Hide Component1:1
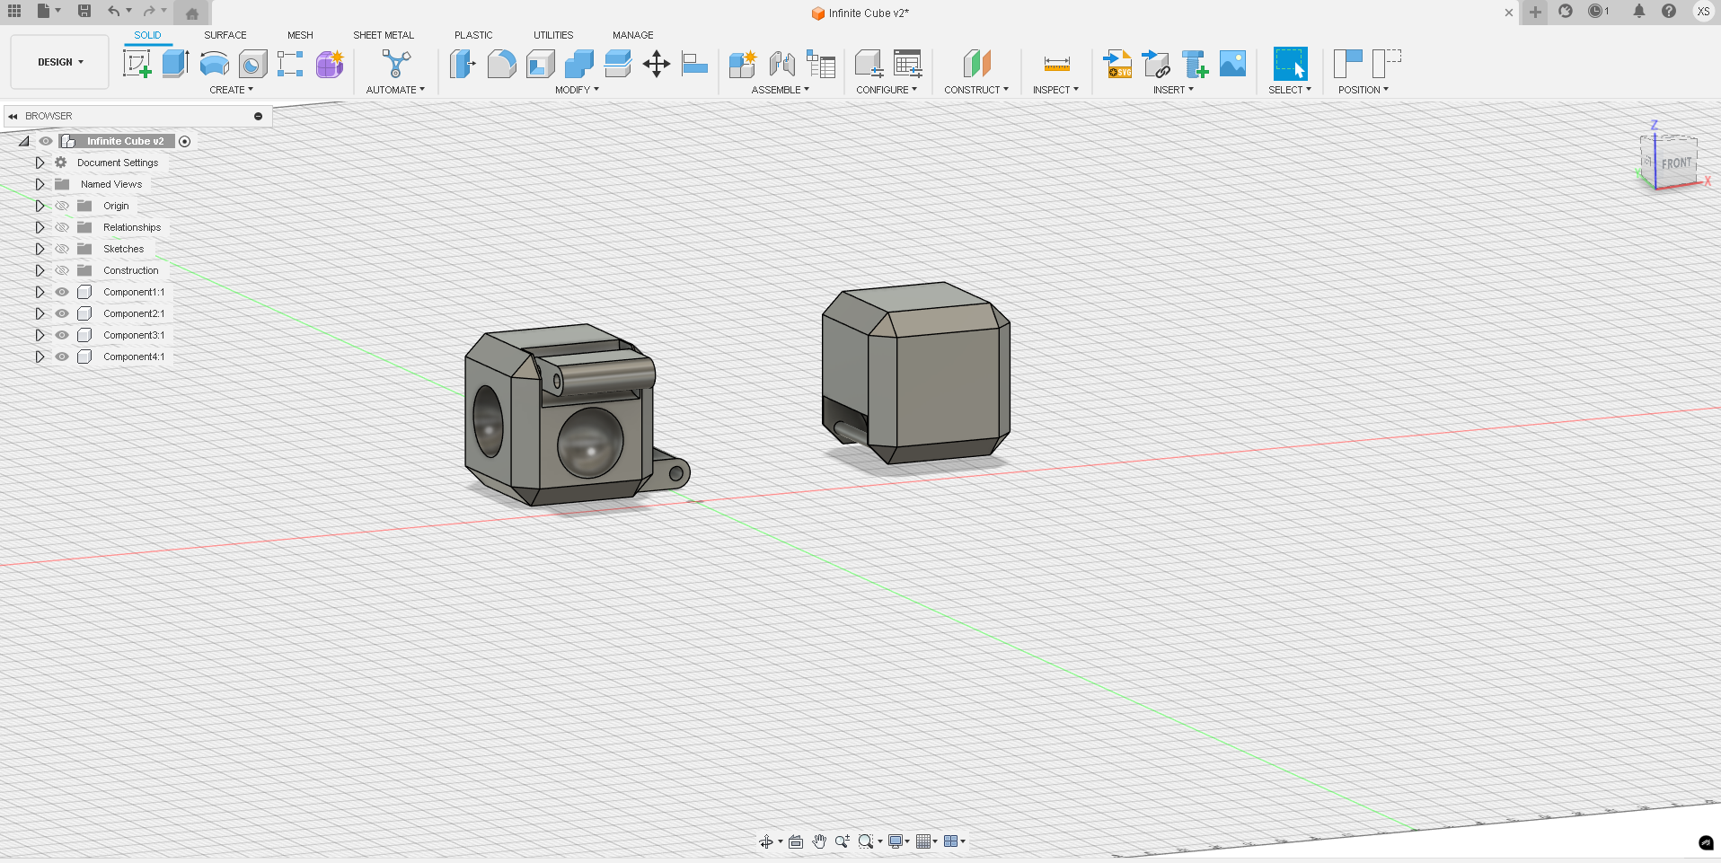Viewport: 1721px width, 863px height. (x=62, y=292)
